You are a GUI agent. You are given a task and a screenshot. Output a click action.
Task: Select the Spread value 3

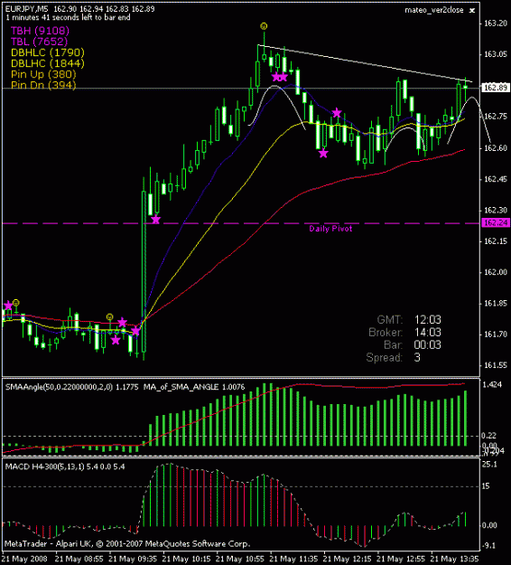click(417, 357)
